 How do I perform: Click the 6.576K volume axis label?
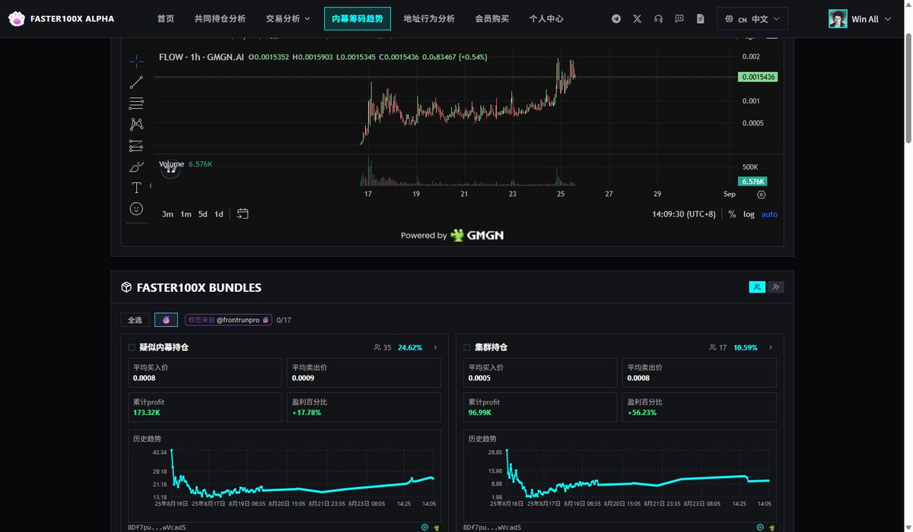(x=753, y=181)
